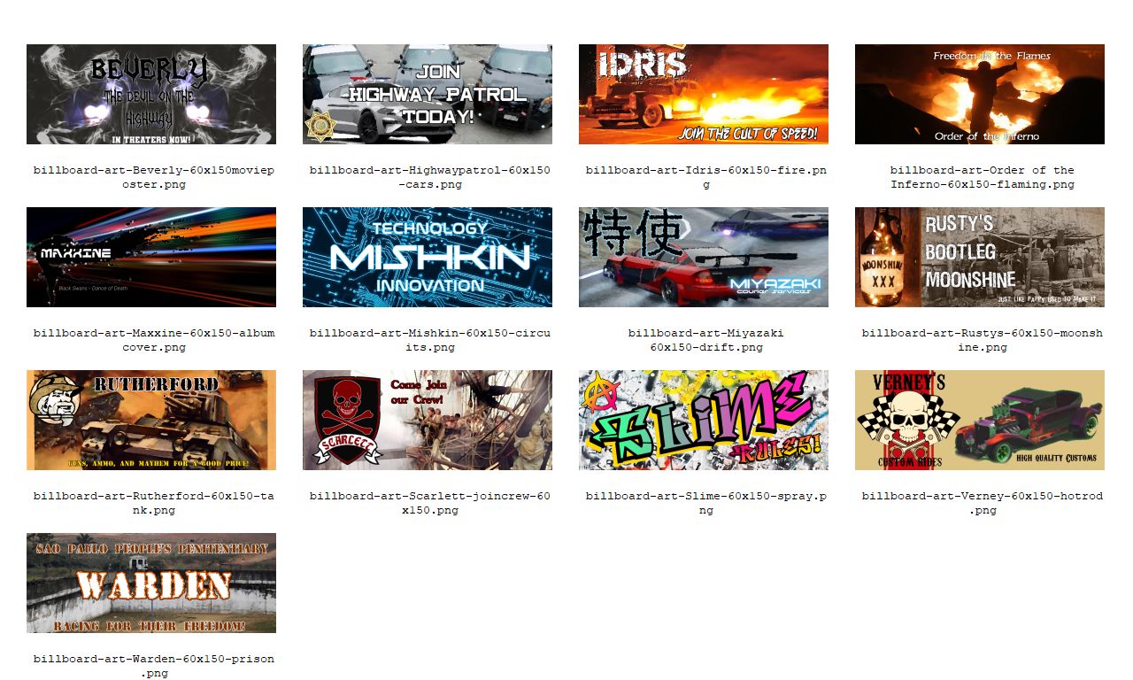The height and width of the screenshot is (680, 1133).
Task: Select the Slime Rules graffiti billboard
Action: (703, 420)
